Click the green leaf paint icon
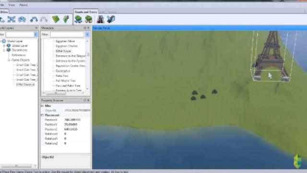Image resolution: width=307 pixels, height=173 pixels. click(66, 19)
